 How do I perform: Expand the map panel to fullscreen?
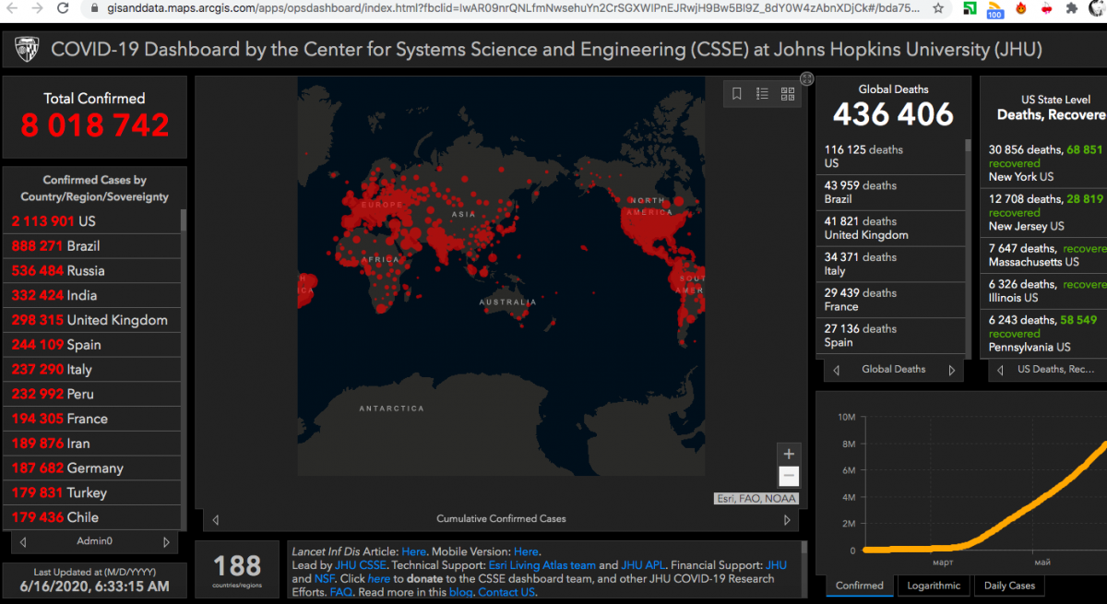click(806, 79)
